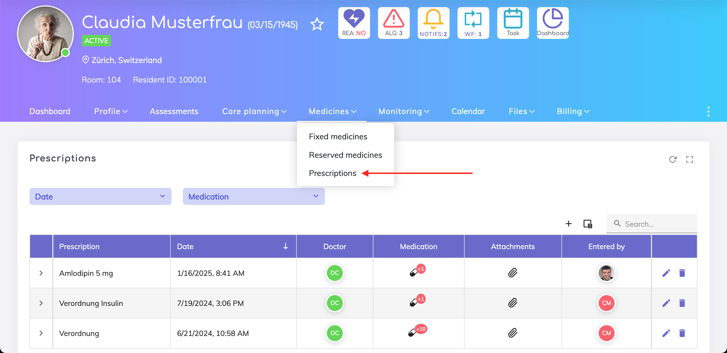727x353 pixels.
Task: Expand the Amlodipin 5 mg row
Action: coord(41,273)
